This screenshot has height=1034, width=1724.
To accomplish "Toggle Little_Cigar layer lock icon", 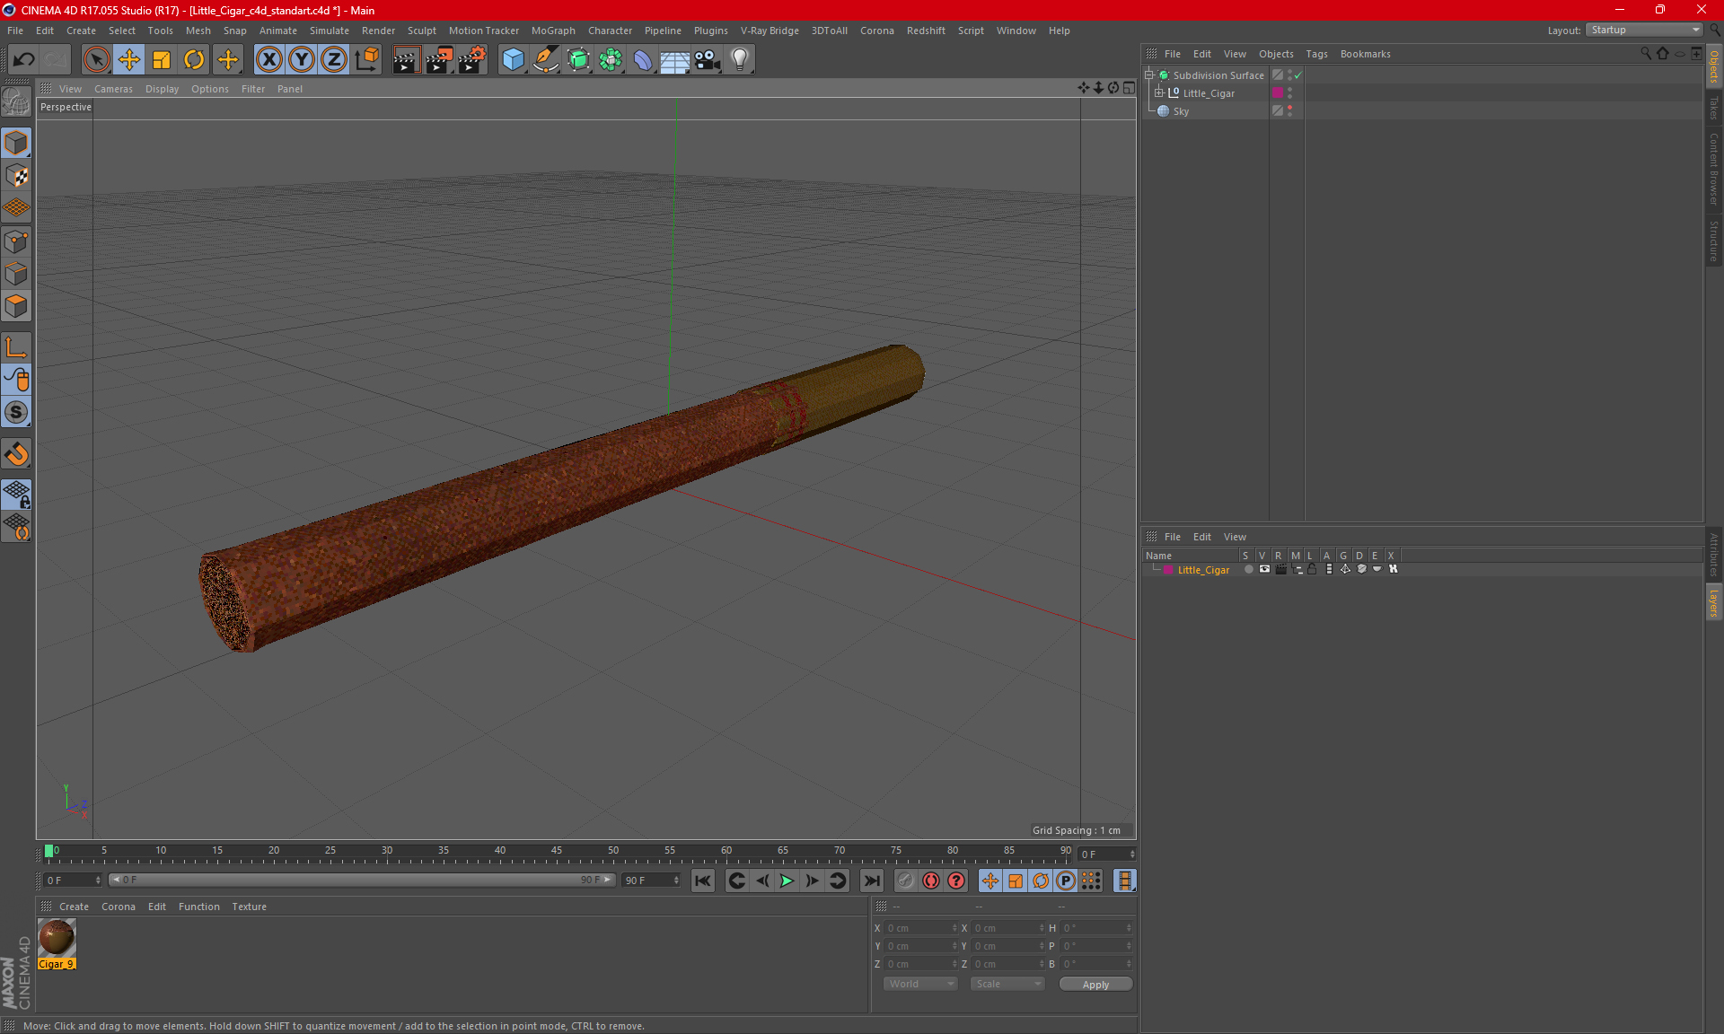I will coord(1312,569).
